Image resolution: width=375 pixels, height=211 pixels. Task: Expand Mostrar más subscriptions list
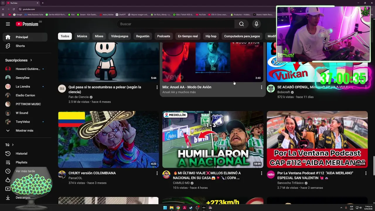[x=25, y=131]
